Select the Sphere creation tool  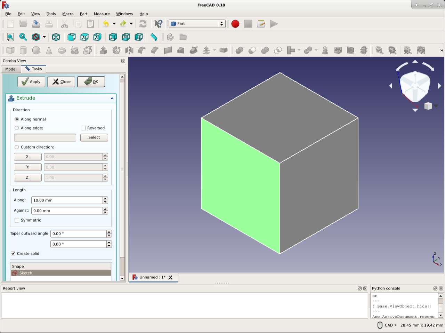pos(36,50)
